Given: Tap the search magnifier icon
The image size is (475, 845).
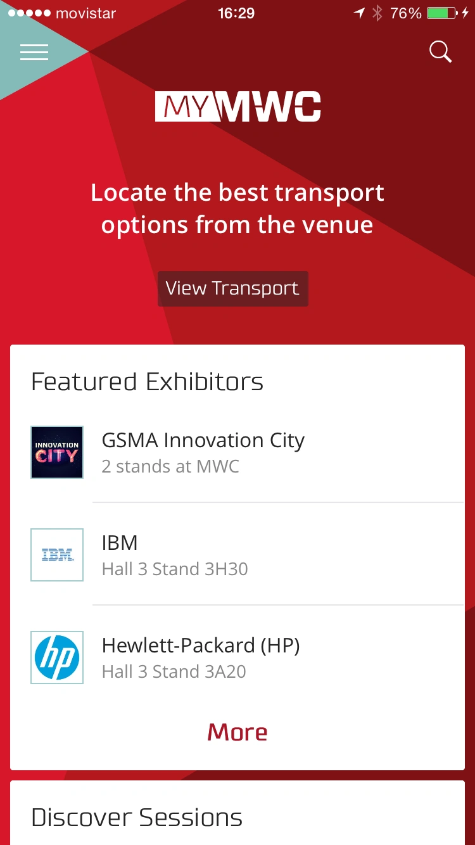Looking at the screenshot, I should click(x=440, y=52).
